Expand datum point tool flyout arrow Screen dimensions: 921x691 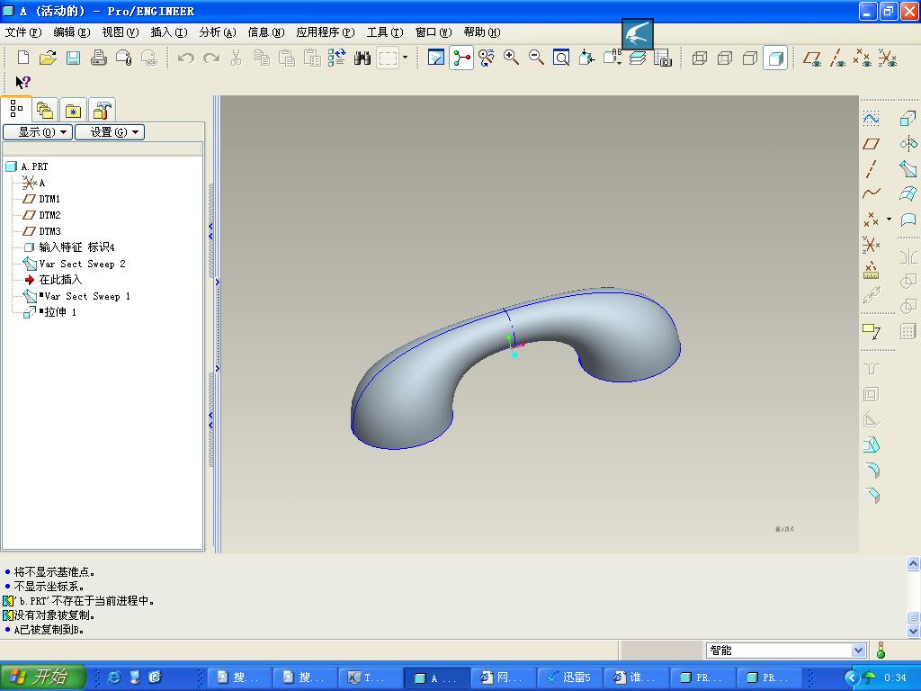[x=889, y=220]
